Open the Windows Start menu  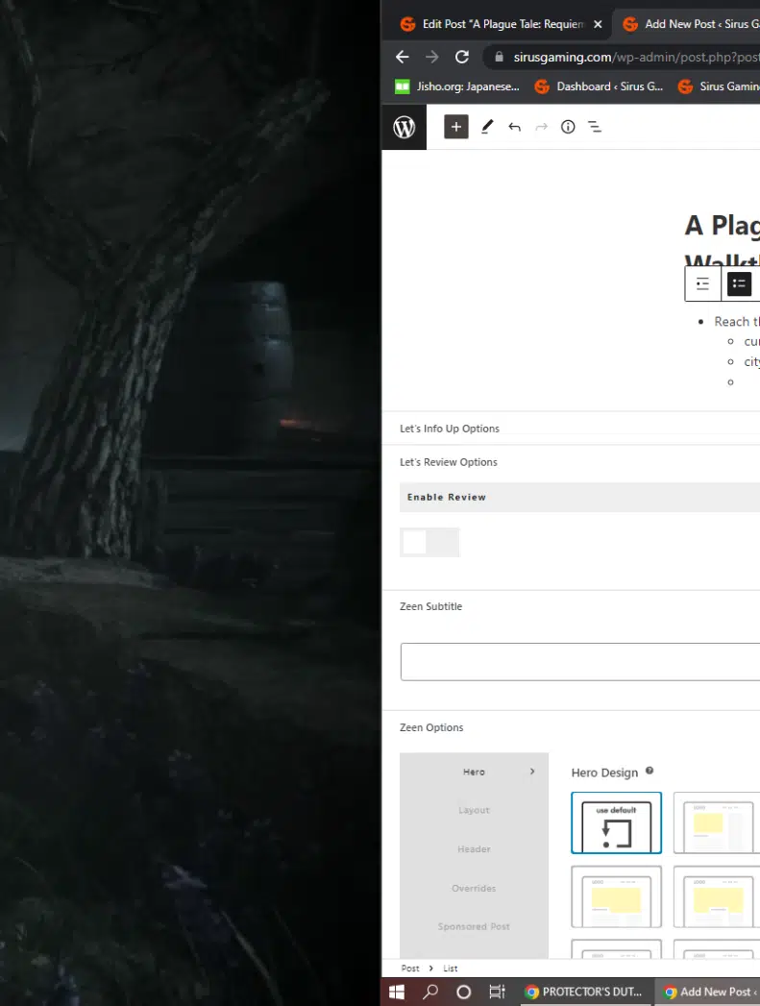(x=397, y=992)
